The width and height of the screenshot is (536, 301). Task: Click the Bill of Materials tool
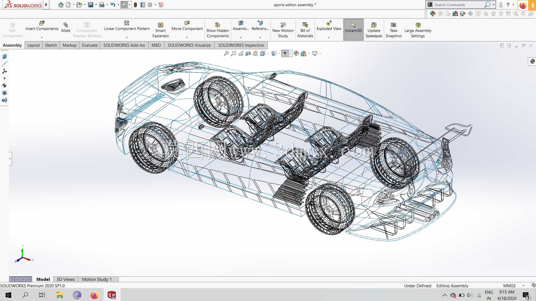click(x=305, y=30)
